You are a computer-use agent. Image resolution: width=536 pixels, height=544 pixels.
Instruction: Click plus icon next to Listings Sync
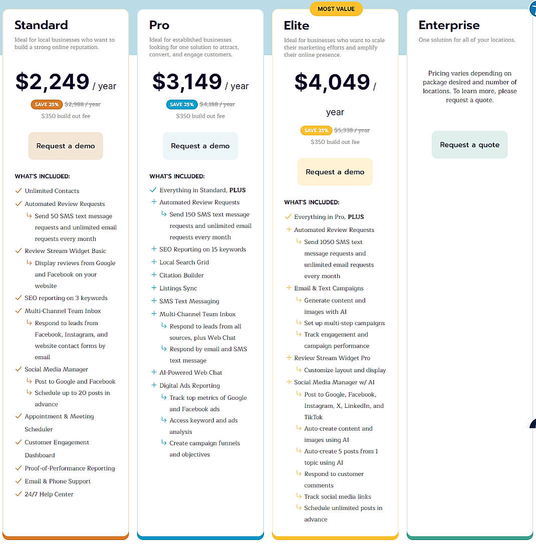tap(154, 288)
